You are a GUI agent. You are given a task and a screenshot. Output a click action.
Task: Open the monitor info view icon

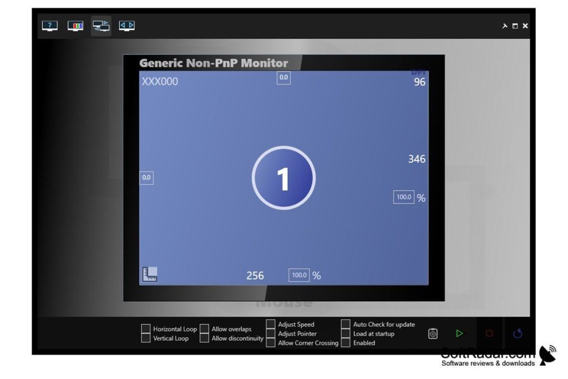point(50,26)
